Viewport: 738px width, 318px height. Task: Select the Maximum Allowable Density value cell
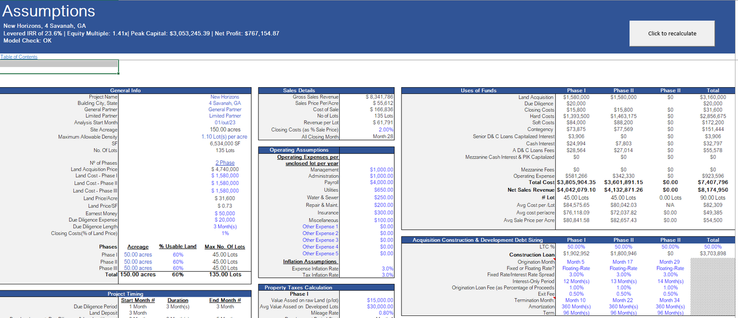click(224, 137)
